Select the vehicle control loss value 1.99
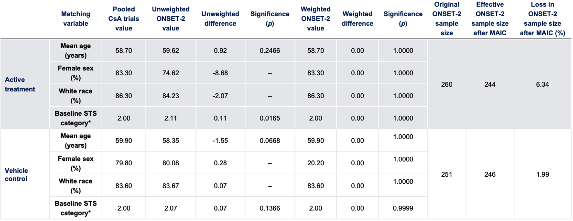Viewport: 573px width, 221px height. point(542,174)
